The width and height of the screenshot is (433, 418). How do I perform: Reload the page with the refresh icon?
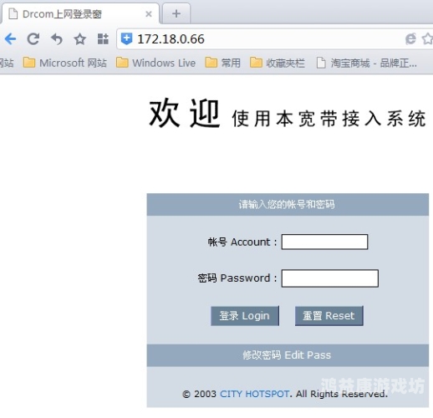pyautogui.click(x=33, y=38)
